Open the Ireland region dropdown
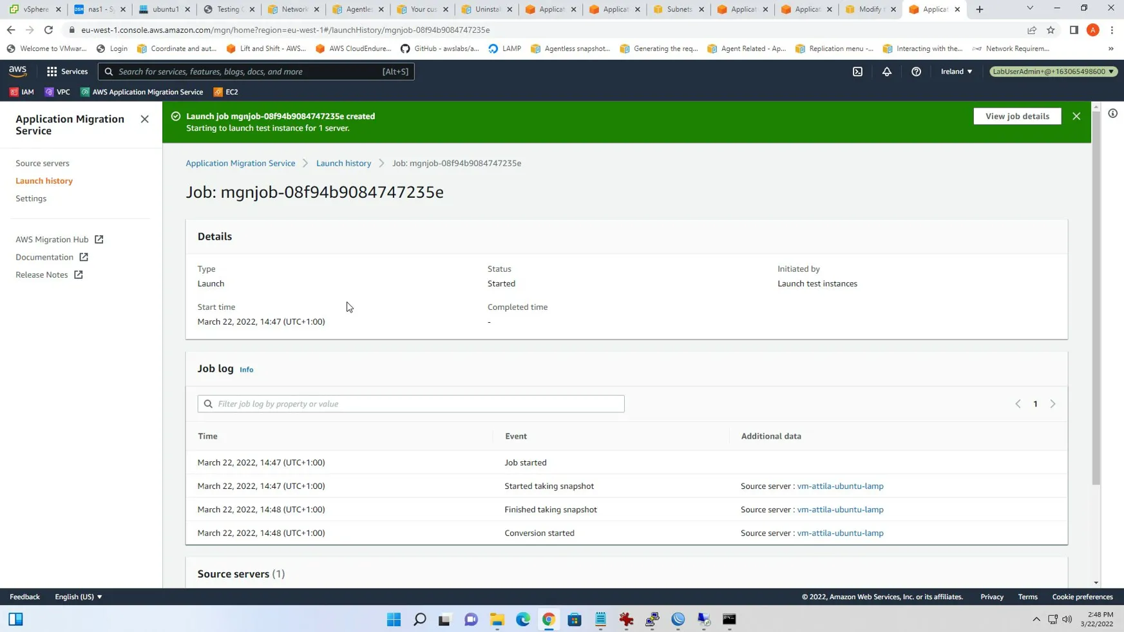1124x632 pixels. coord(957,72)
